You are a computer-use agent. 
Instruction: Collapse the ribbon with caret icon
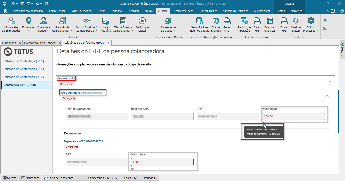(328, 11)
